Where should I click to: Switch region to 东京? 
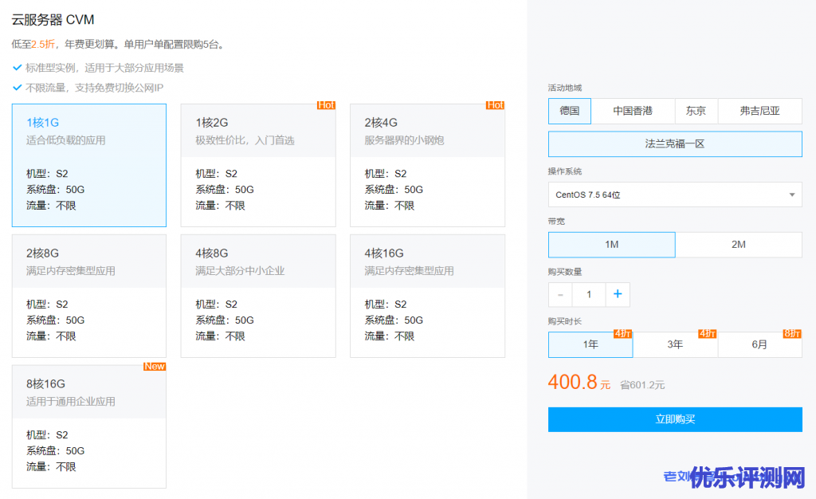(696, 111)
